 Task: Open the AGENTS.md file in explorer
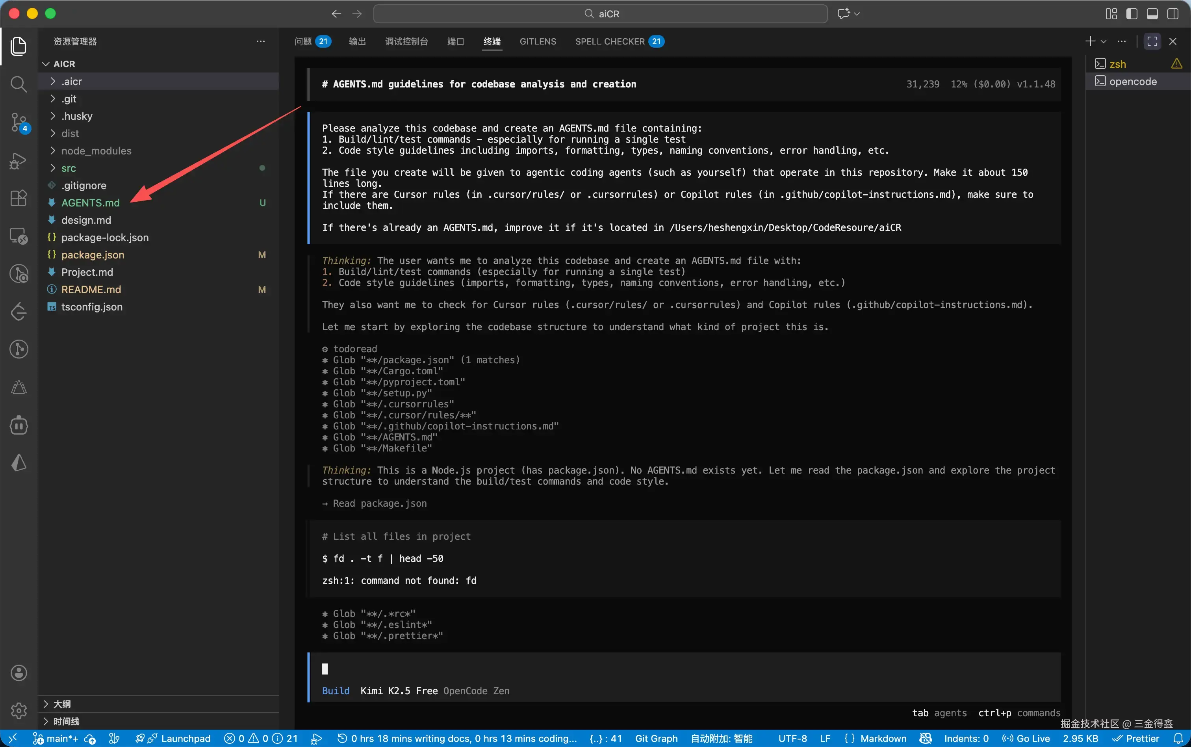[x=90, y=203]
